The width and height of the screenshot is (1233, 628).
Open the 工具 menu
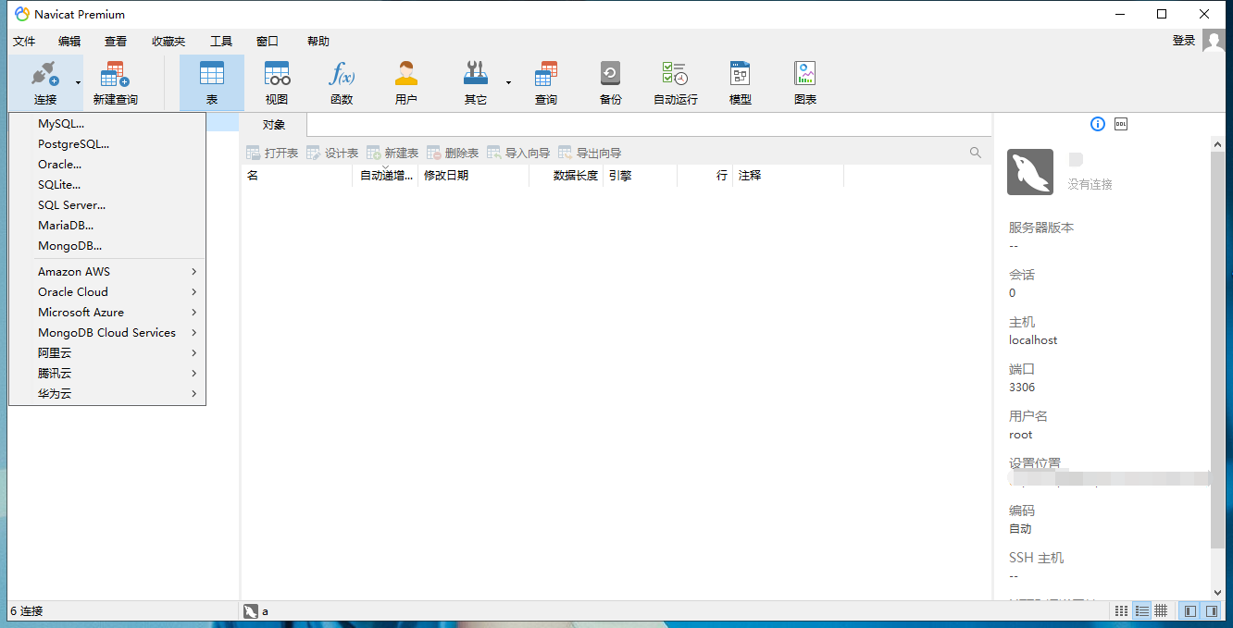point(221,42)
